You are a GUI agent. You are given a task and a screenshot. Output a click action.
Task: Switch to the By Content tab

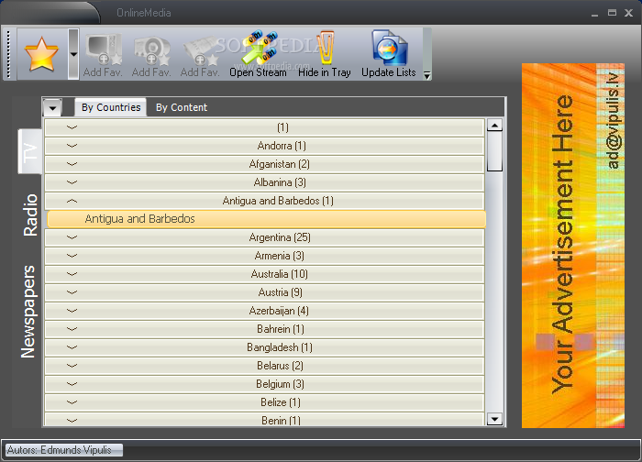pyautogui.click(x=182, y=107)
